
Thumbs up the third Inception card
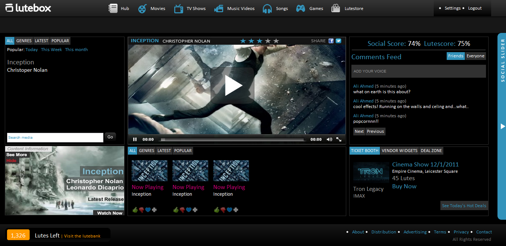tap(216, 210)
